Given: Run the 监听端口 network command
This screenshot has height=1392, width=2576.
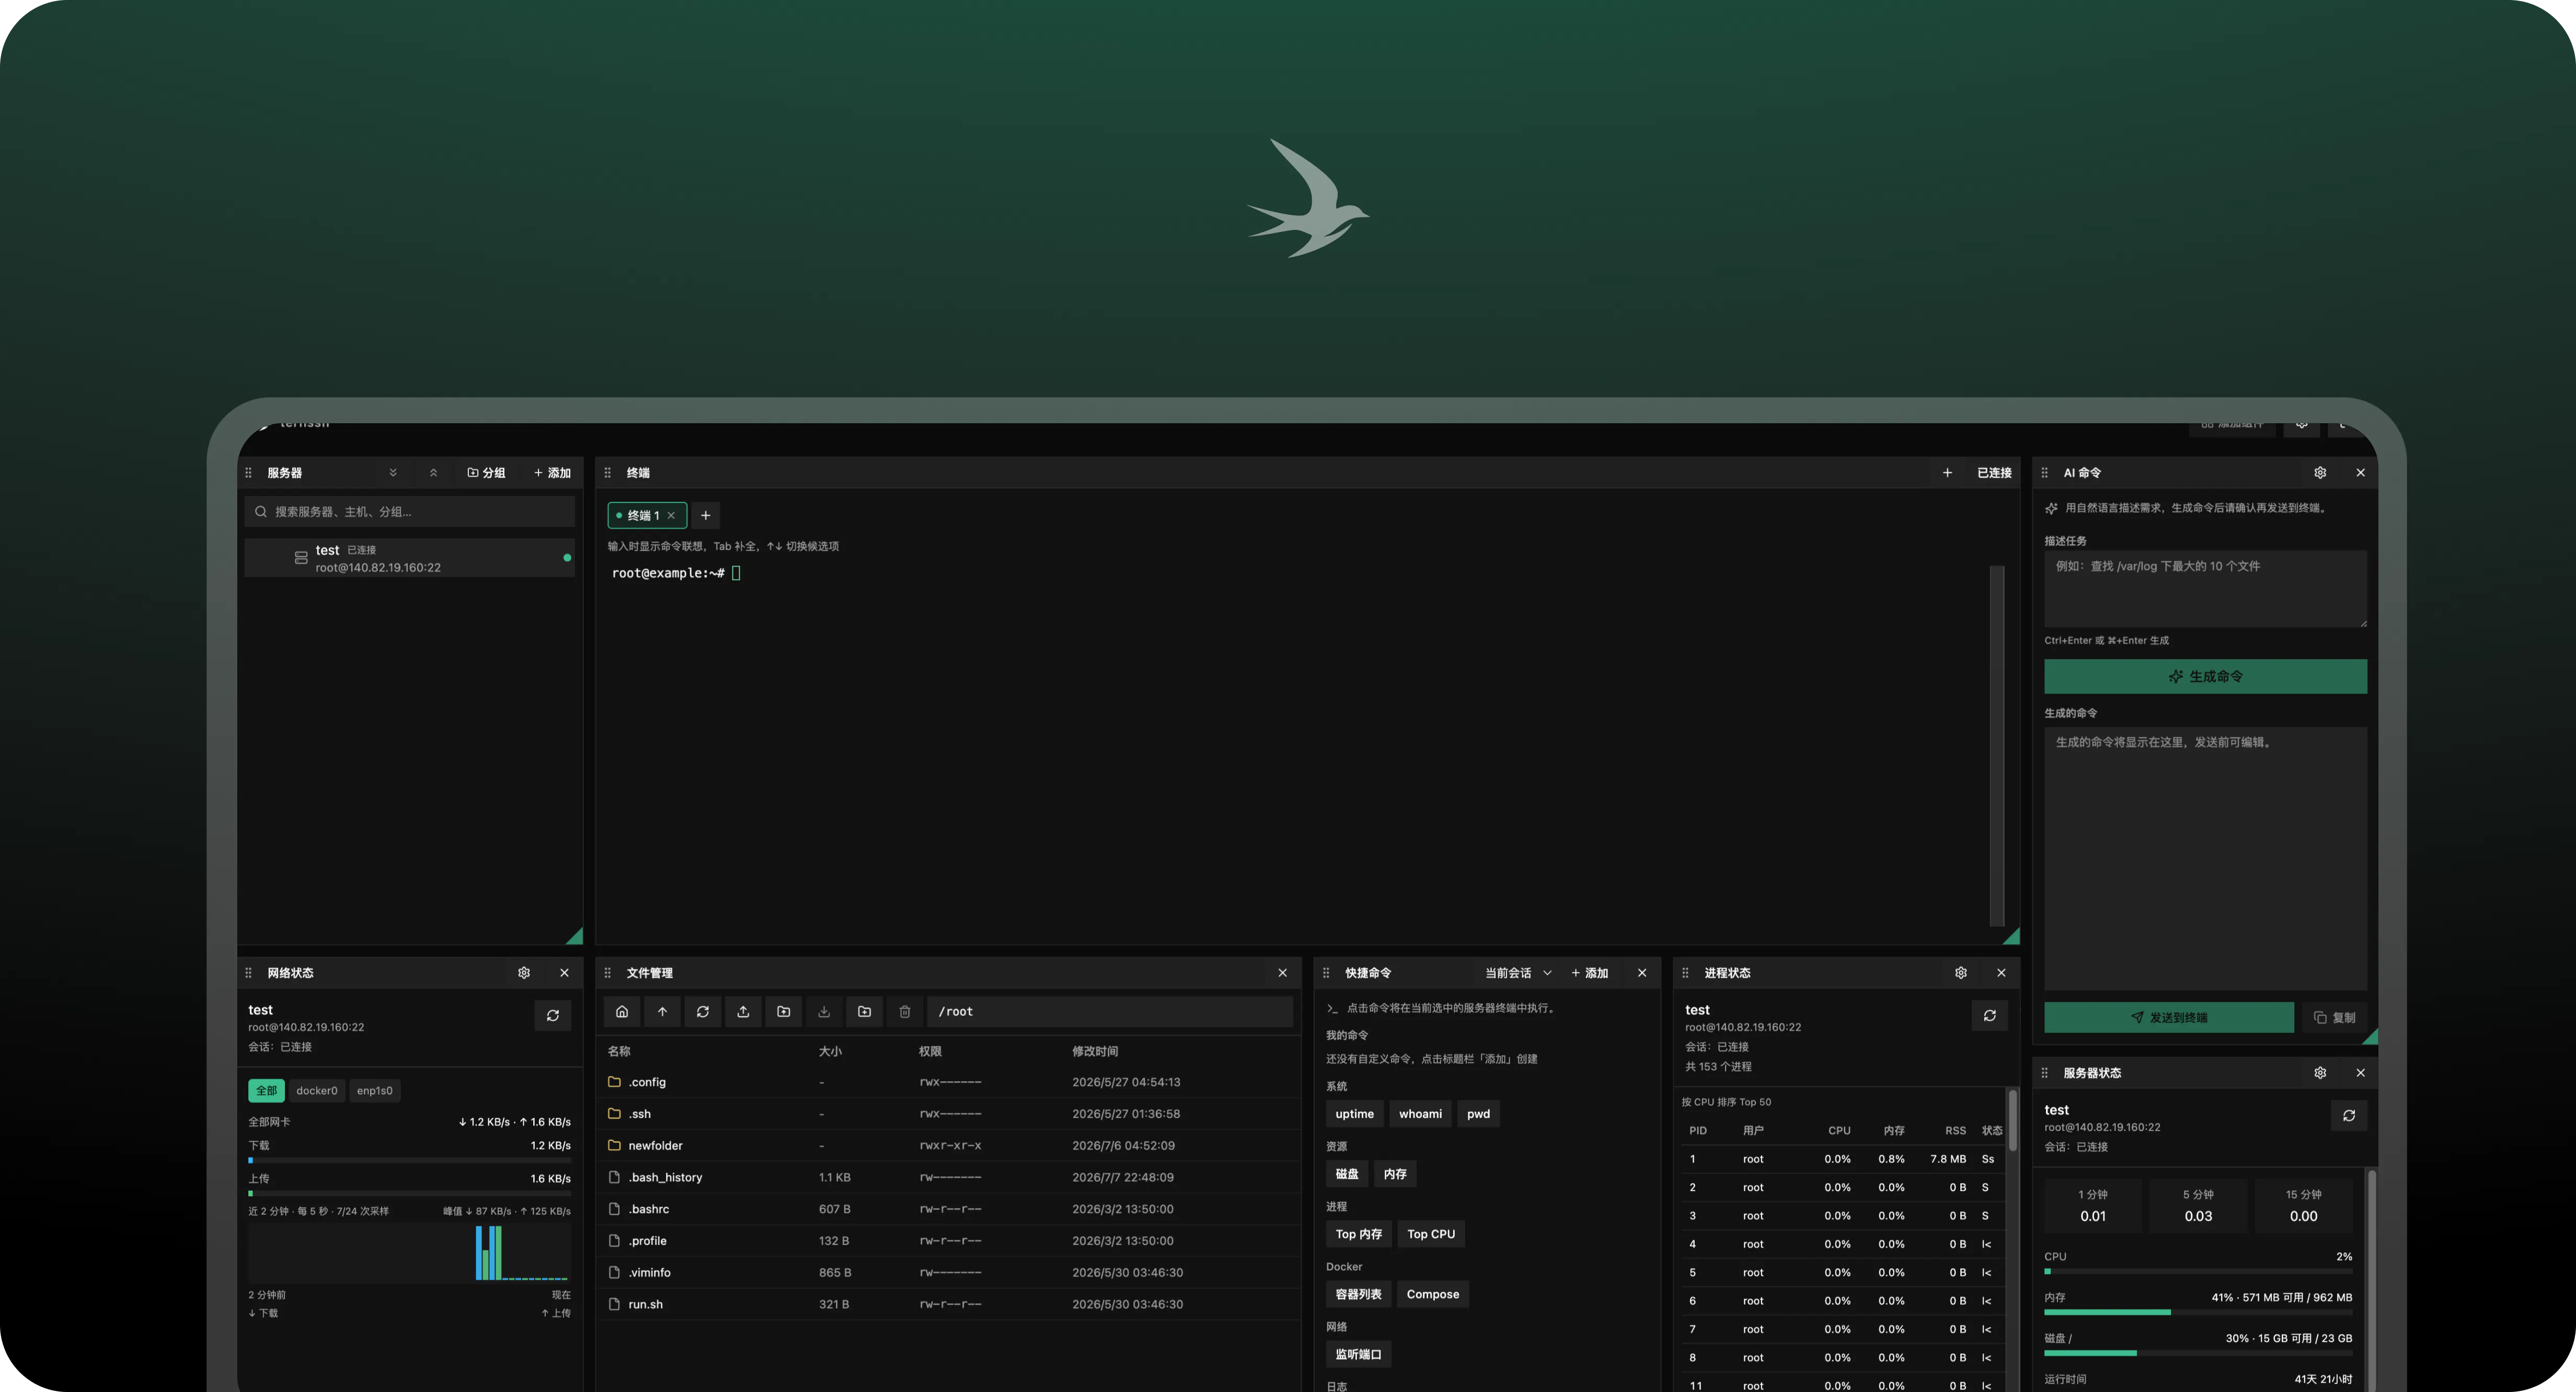Looking at the screenshot, I should point(1359,1354).
